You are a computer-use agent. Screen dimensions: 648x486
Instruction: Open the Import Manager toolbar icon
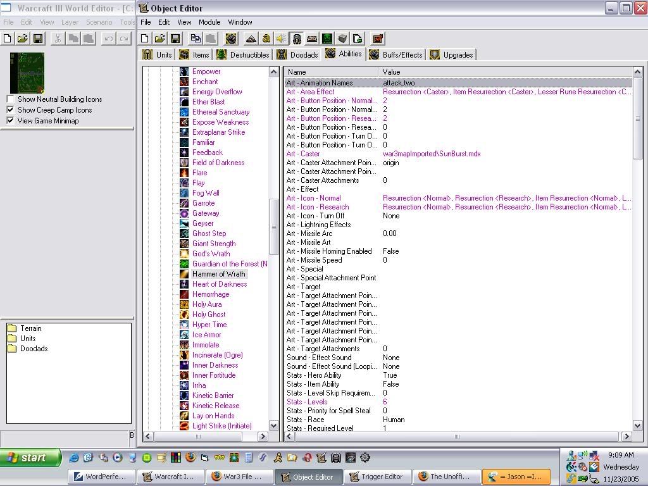click(x=358, y=39)
